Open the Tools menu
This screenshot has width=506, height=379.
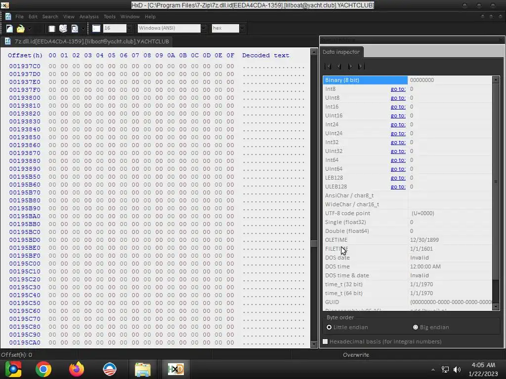point(109,16)
